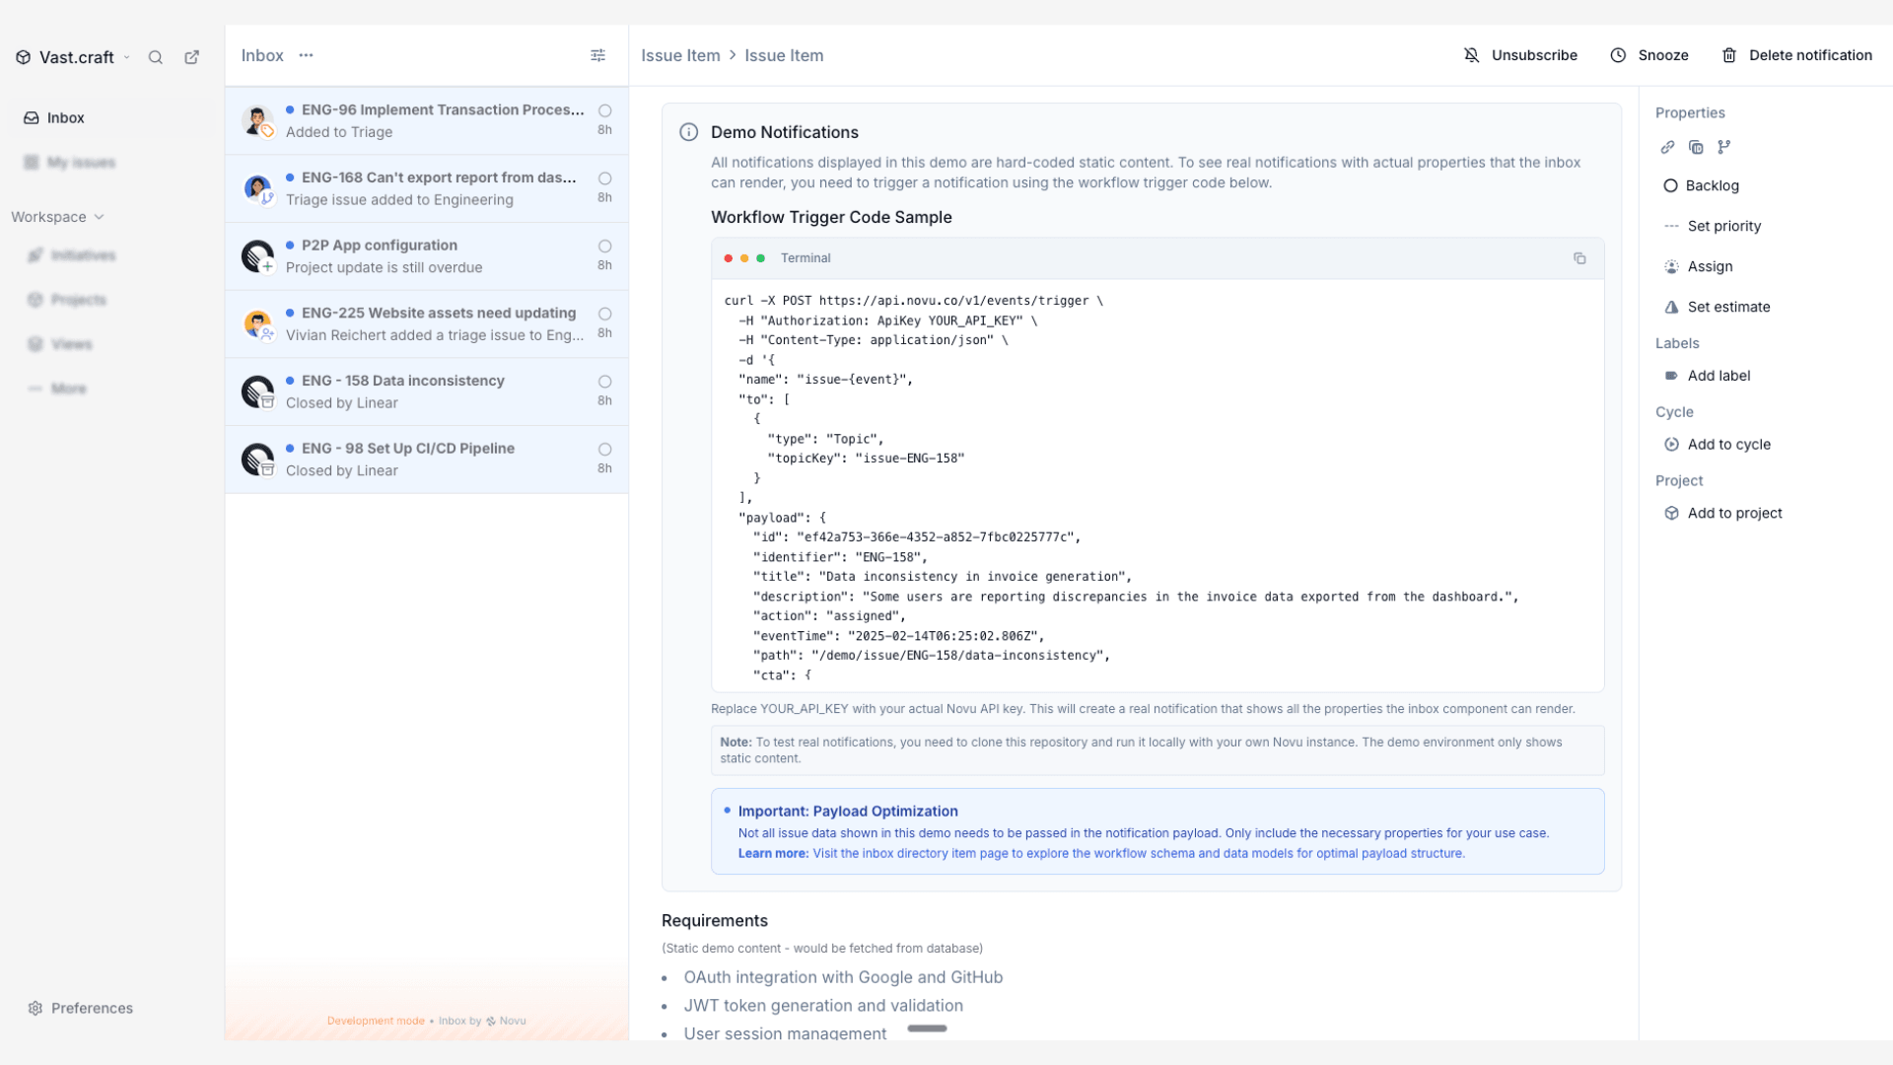Open ENG - 98 Set Up CI/CD Pipeline
Viewport: 1893px width, 1065px height.
click(427, 460)
